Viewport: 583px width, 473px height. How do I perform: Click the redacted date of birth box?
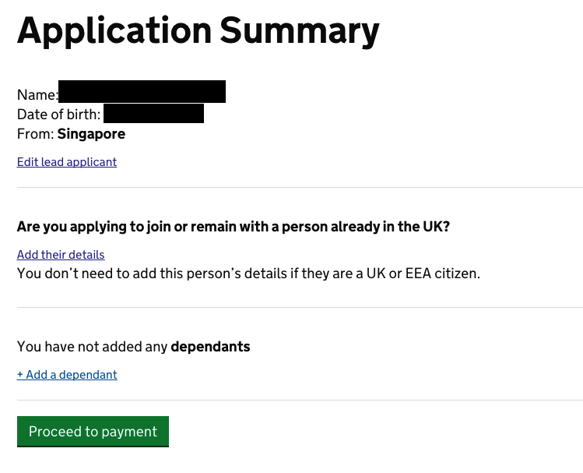153,113
